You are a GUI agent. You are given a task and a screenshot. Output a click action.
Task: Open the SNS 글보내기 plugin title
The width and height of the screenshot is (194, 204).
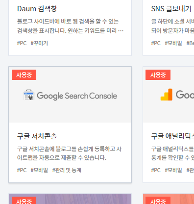pos(171,9)
